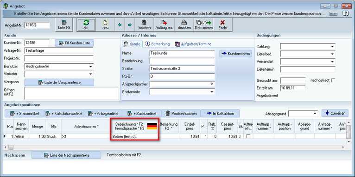Open F8-Kunden-Liste
Screen dimensions: 355x177
[74, 43]
